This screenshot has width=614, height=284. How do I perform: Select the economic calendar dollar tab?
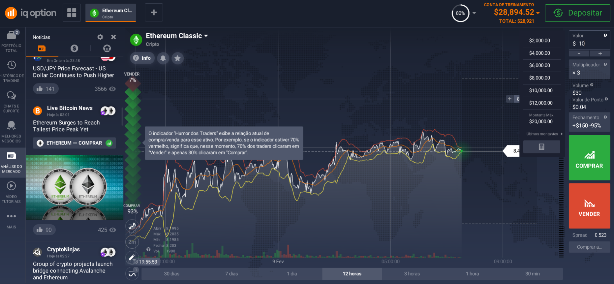[x=74, y=48]
